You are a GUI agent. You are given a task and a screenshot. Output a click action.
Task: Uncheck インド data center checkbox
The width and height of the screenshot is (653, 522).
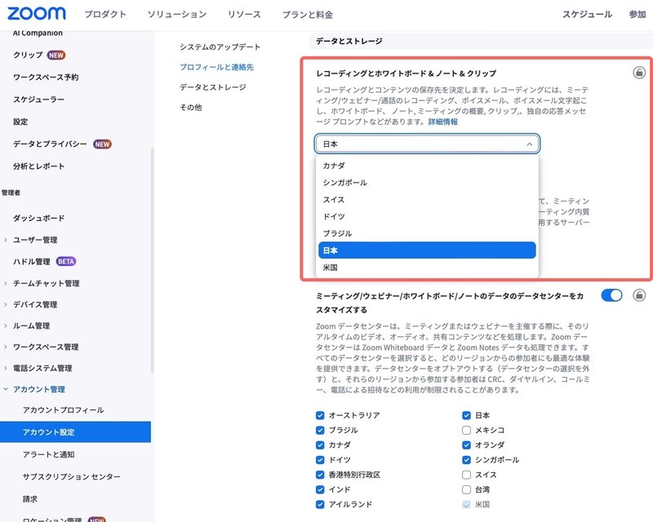pos(320,489)
